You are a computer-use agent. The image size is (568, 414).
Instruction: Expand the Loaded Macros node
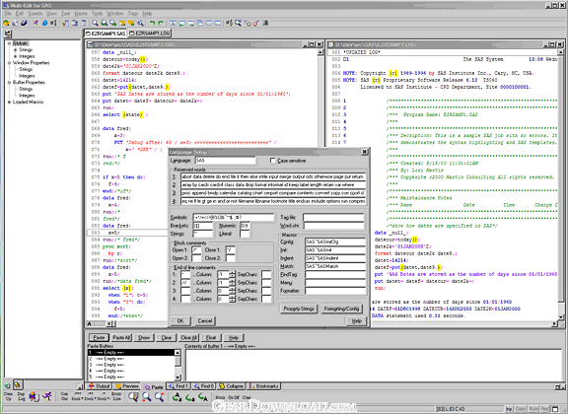pos(10,103)
